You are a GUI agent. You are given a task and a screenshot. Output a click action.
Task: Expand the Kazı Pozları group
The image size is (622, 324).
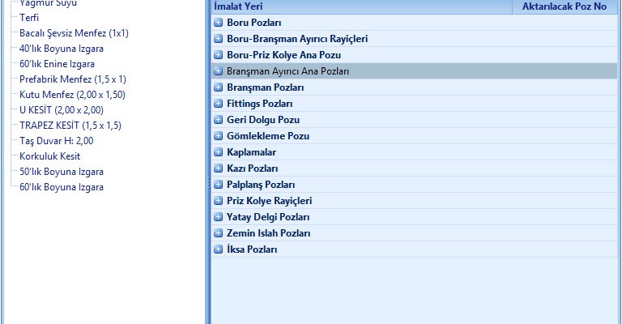point(218,168)
